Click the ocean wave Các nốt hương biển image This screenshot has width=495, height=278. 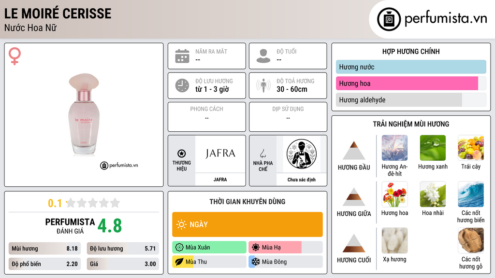(471, 195)
